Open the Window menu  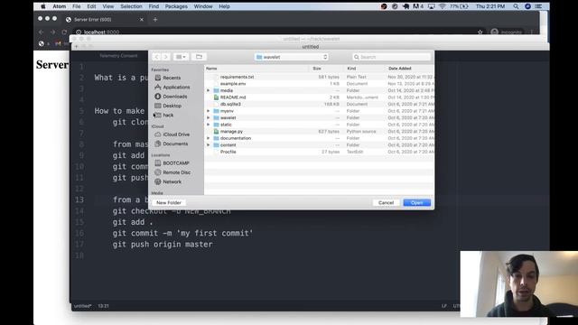203,6
